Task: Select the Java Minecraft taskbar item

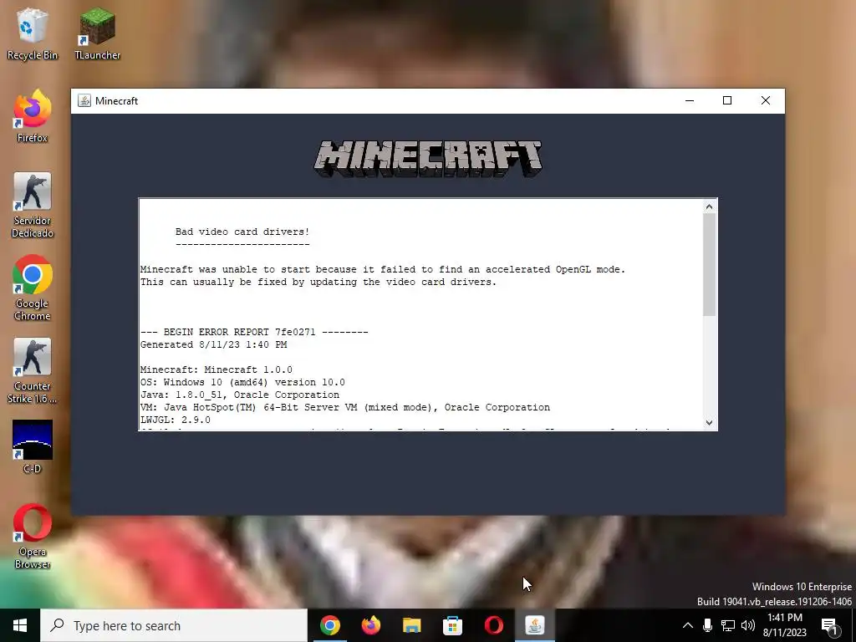Action: point(535,625)
